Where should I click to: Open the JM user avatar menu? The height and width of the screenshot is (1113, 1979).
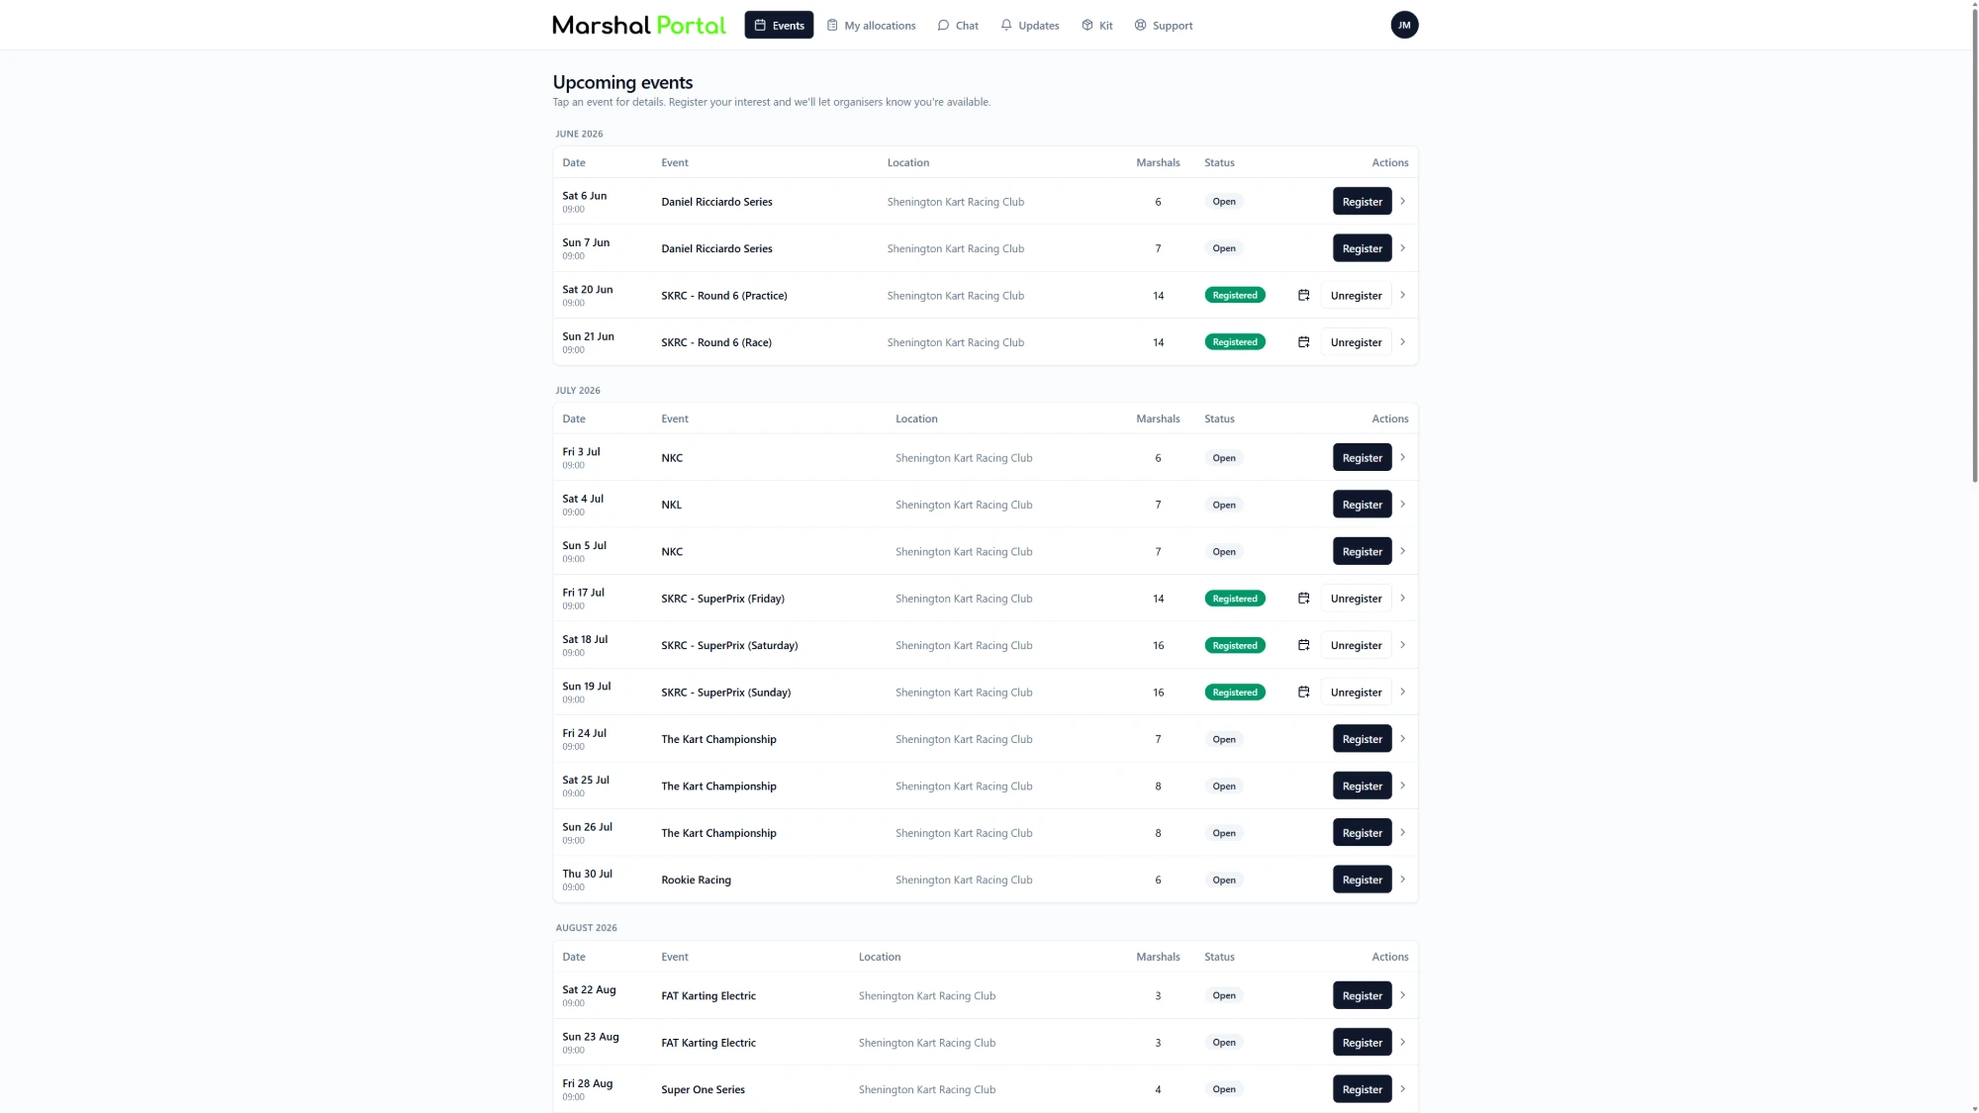pos(1404,25)
